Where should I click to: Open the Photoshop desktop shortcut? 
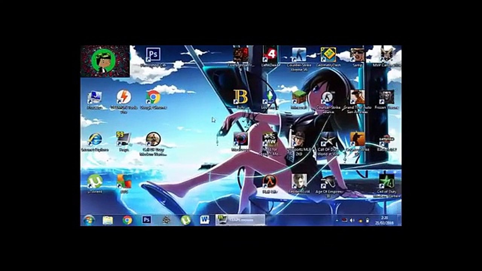[153, 57]
